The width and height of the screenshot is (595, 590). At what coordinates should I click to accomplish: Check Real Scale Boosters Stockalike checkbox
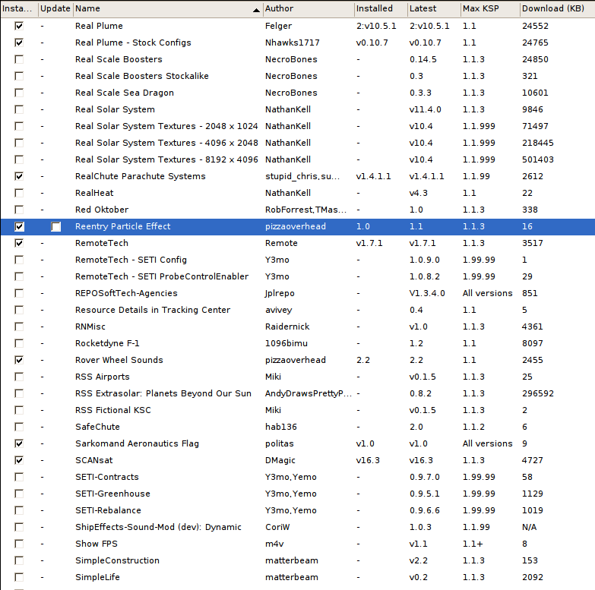18,76
